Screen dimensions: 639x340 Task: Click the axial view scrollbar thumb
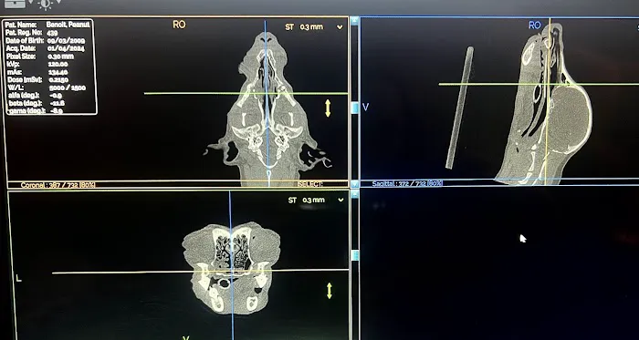tap(355, 255)
